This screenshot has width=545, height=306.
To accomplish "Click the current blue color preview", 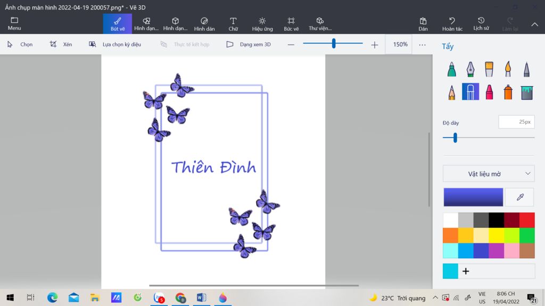I will click(x=473, y=197).
